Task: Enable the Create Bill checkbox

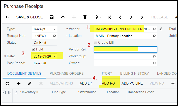Action: pyautogui.click(x=96, y=42)
